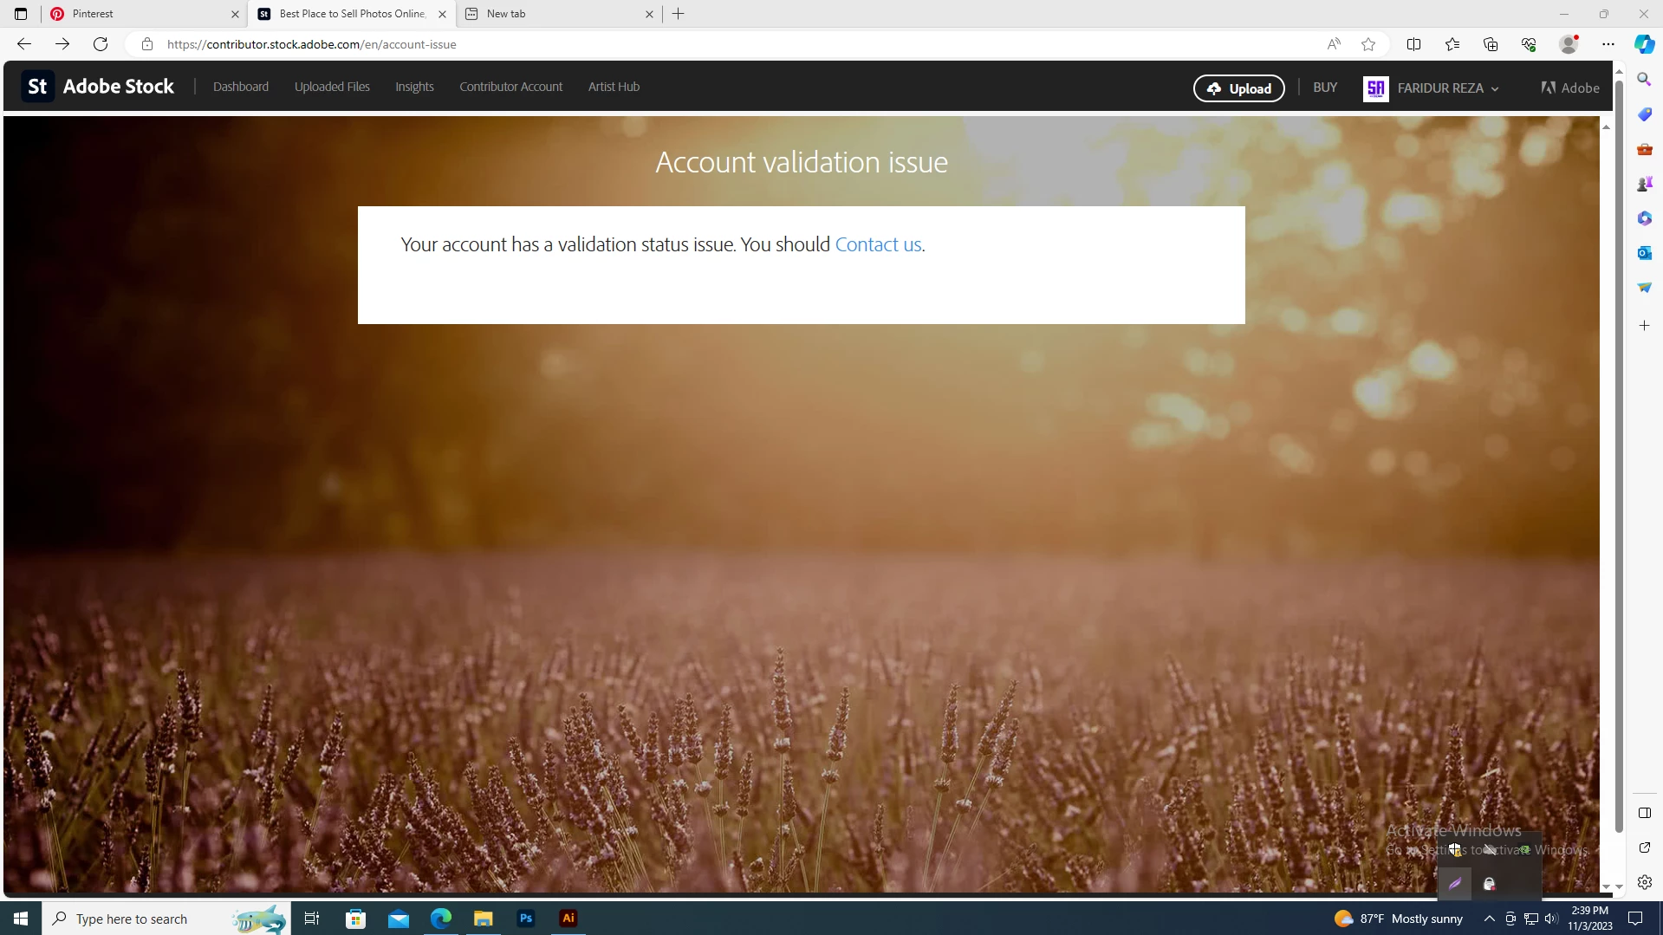This screenshot has height=935, width=1663.
Task: Open File Explorer from taskbar
Action: [x=483, y=919]
